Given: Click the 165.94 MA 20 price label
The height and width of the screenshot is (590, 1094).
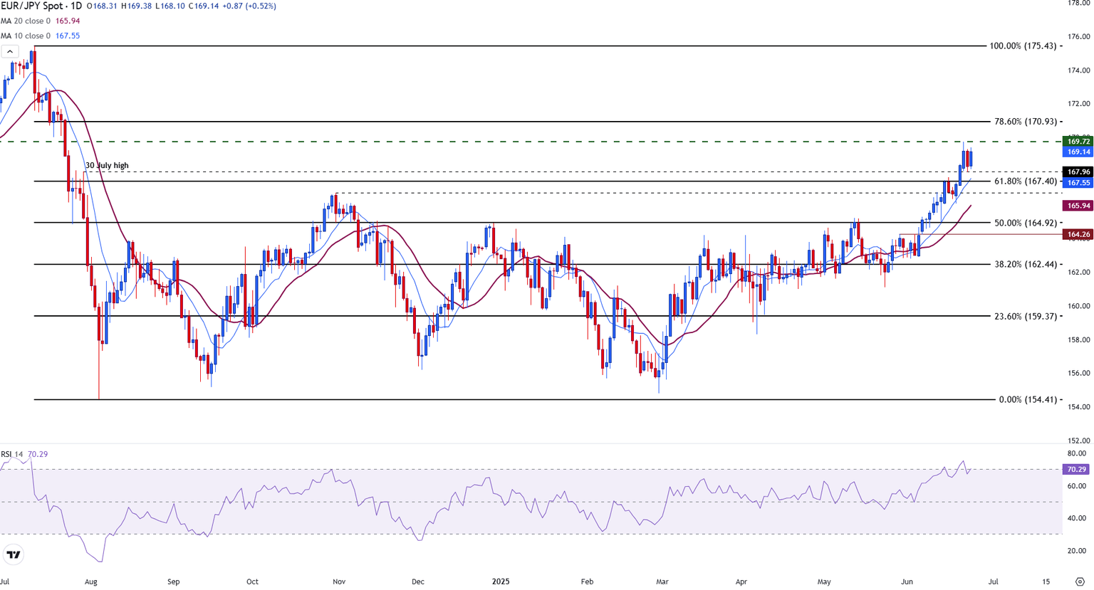Looking at the screenshot, I should coord(1077,206).
